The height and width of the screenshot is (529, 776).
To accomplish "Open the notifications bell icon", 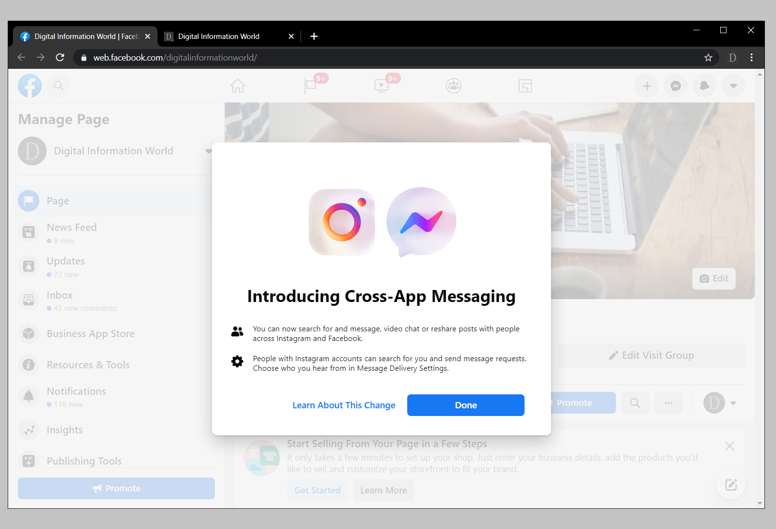I will (x=704, y=86).
